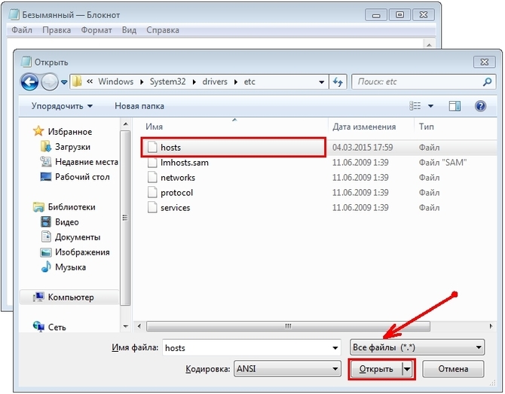Click the Back navigation arrow button
505x394 pixels.
click(29, 81)
